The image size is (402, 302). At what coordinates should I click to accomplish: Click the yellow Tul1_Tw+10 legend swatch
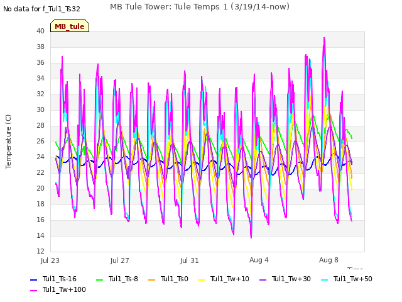[x=202, y=279]
